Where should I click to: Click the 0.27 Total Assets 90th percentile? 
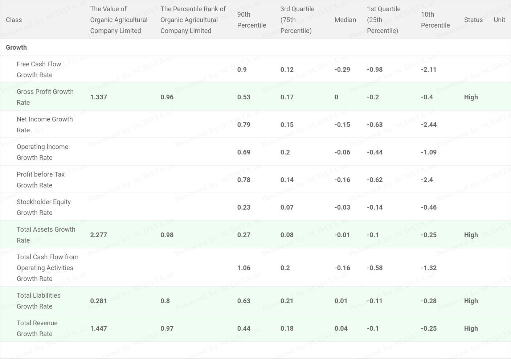[244, 235]
